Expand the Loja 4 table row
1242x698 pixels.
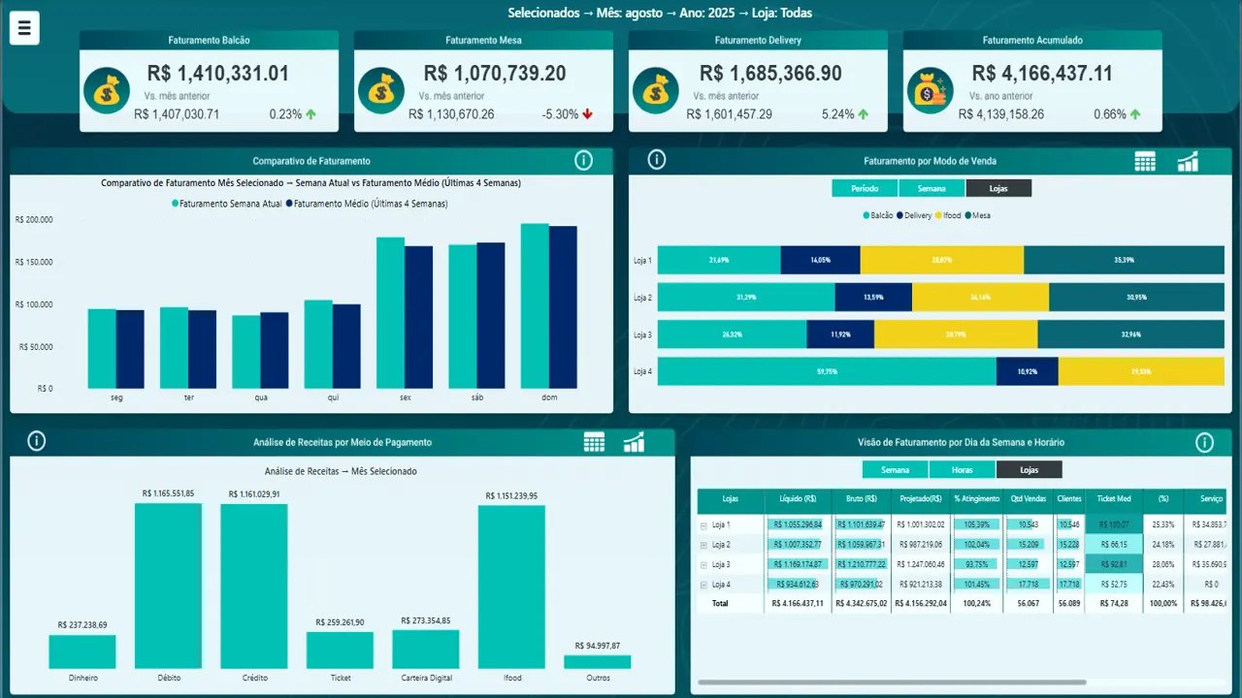click(704, 584)
